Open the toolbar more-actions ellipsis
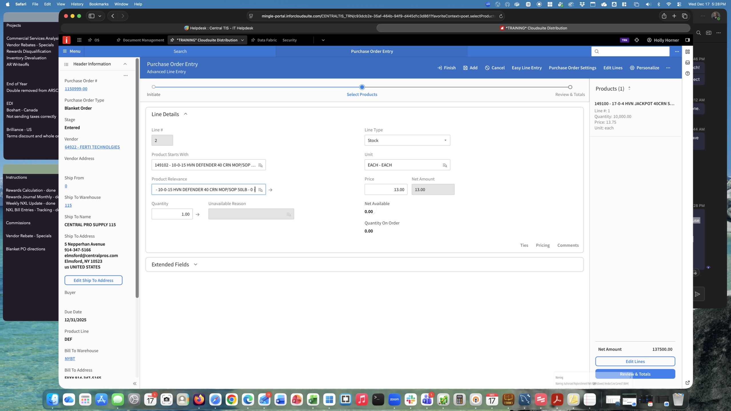731x411 pixels. pos(668,68)
